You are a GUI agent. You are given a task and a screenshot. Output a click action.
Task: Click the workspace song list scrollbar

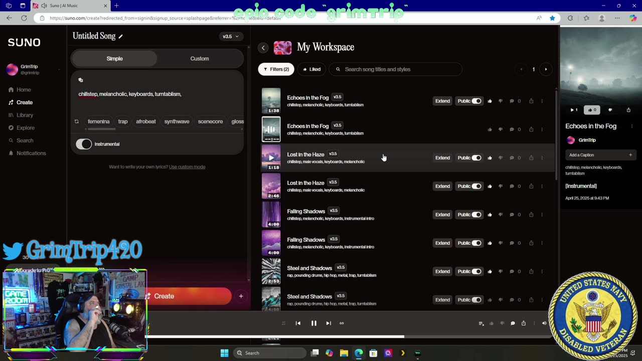556,135
